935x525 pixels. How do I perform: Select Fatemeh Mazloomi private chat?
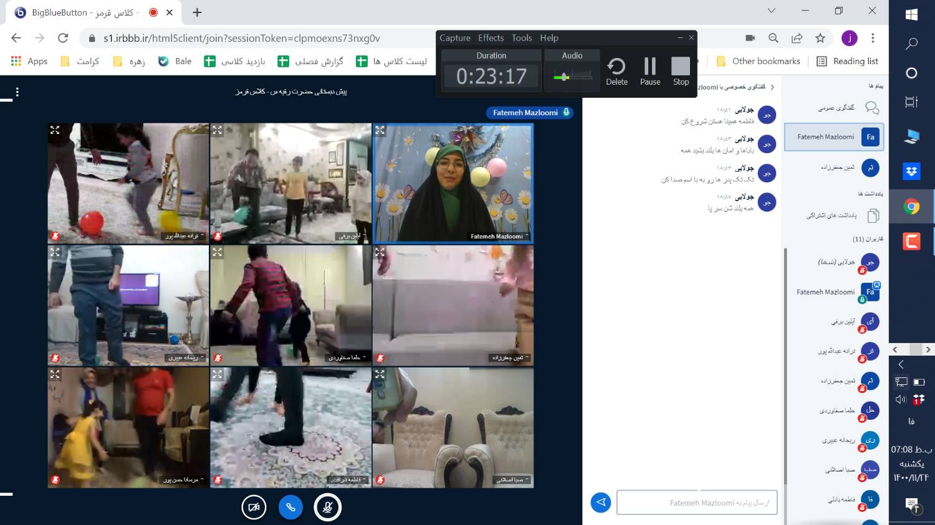tap(833, 137)
